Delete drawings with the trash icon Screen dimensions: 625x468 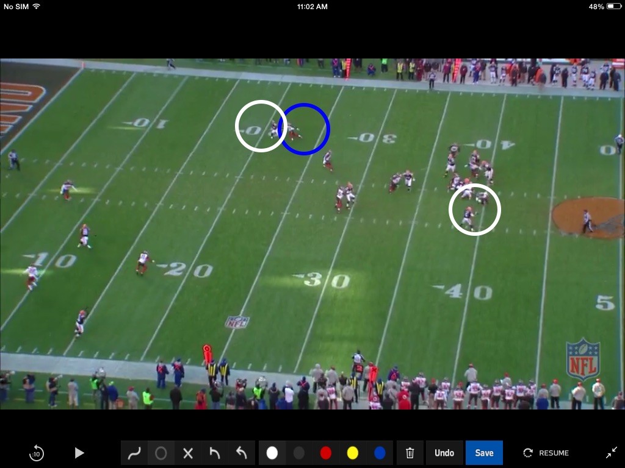[x=410, y=453]
